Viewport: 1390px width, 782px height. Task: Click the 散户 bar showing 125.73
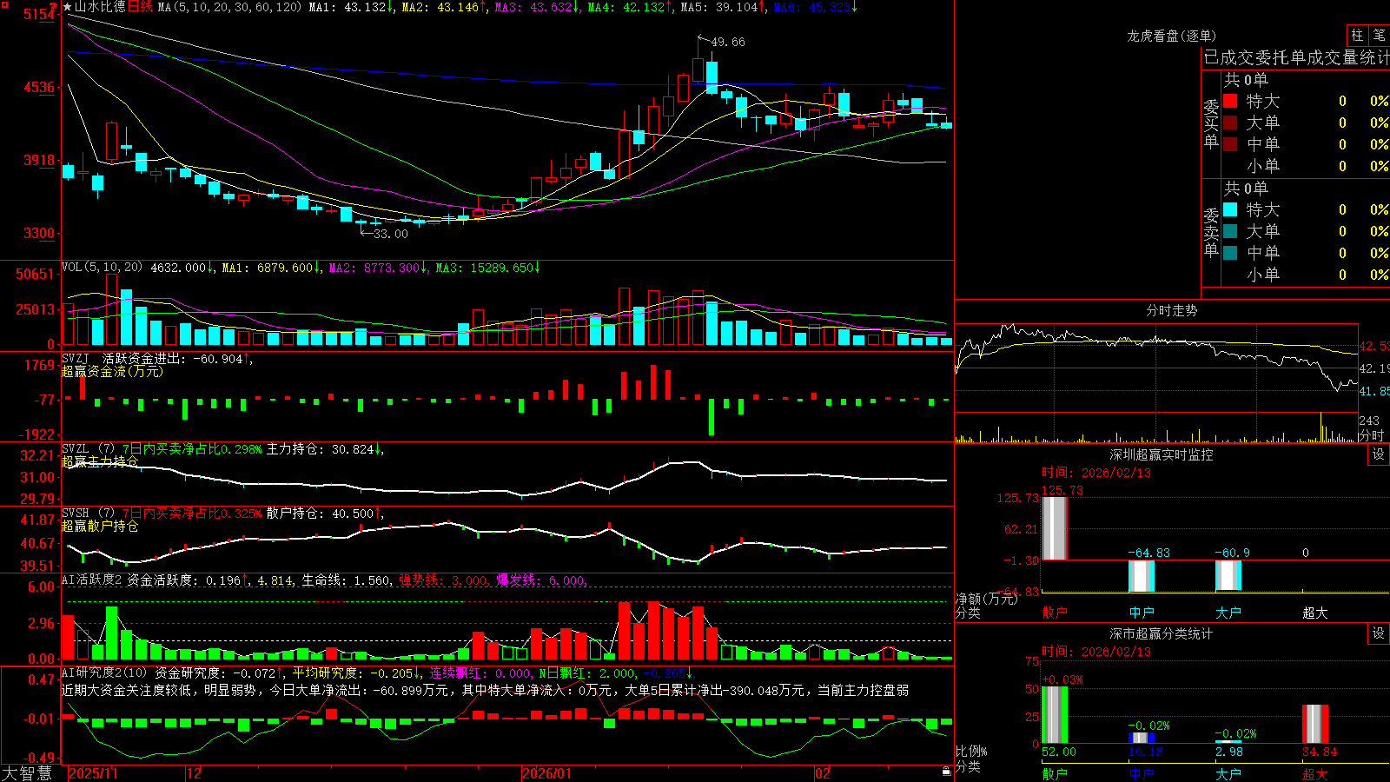pyautogui.click(x=1054, y=528)
